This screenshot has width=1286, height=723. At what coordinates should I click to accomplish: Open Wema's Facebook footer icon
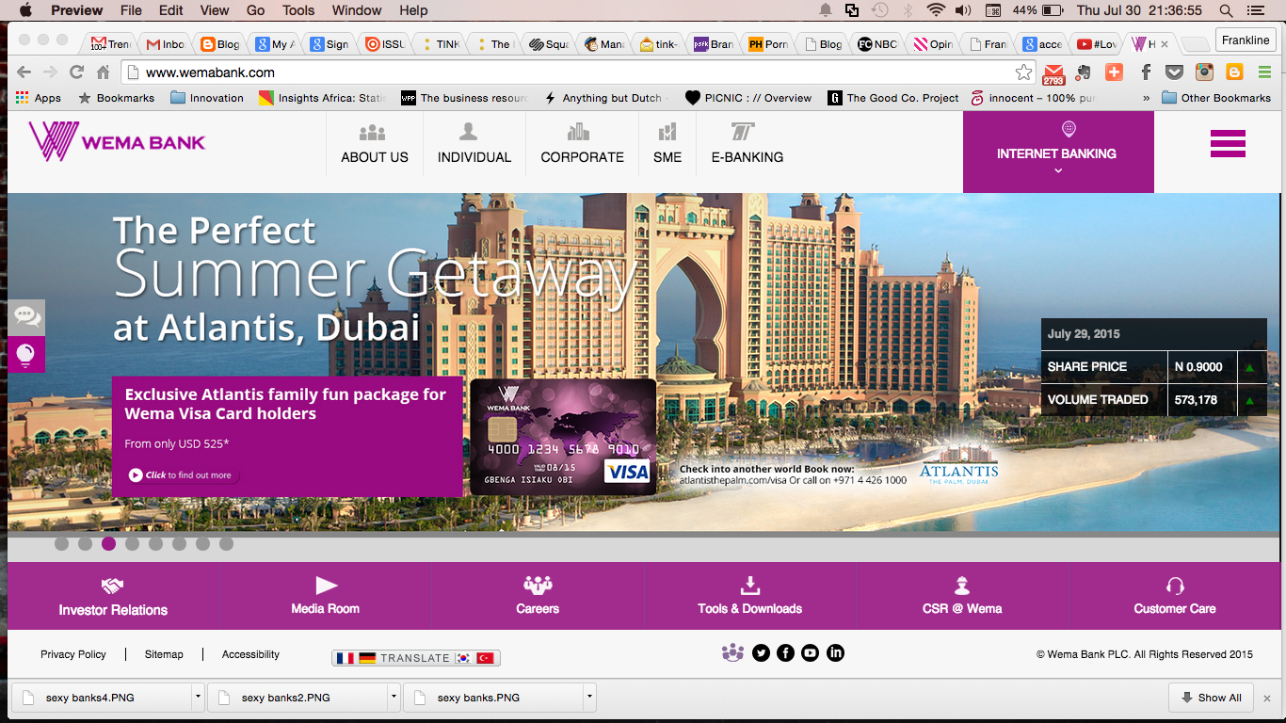(x=786, y=652)
